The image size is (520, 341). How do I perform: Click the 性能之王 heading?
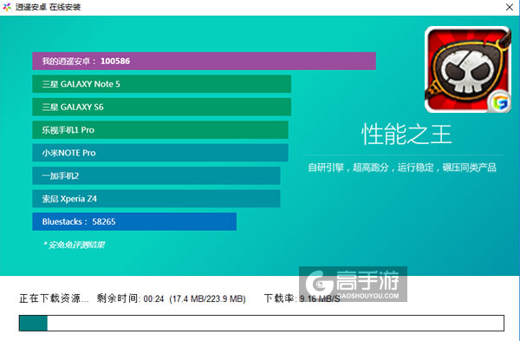click(406, 134)
